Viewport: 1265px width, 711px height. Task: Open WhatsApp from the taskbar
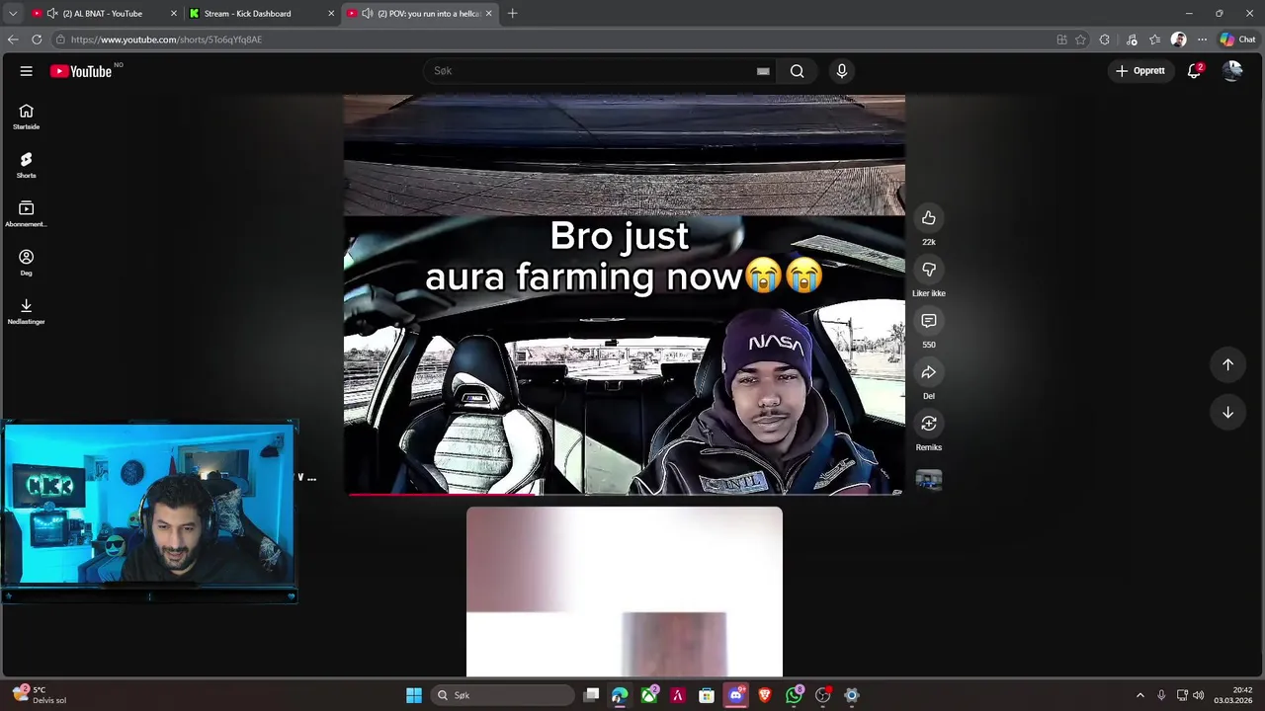coord(794,695)
